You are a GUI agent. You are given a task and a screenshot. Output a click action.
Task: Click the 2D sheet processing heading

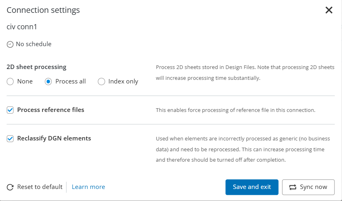(x=37, y=67)
